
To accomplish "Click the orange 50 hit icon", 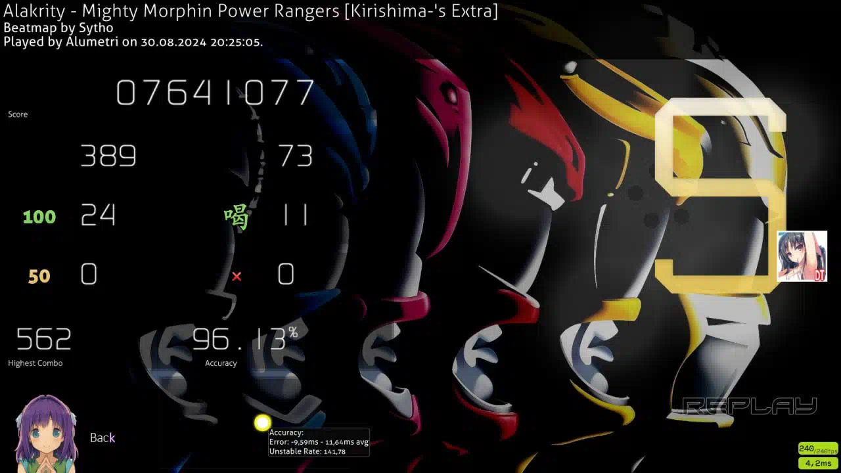I will 39,276.
